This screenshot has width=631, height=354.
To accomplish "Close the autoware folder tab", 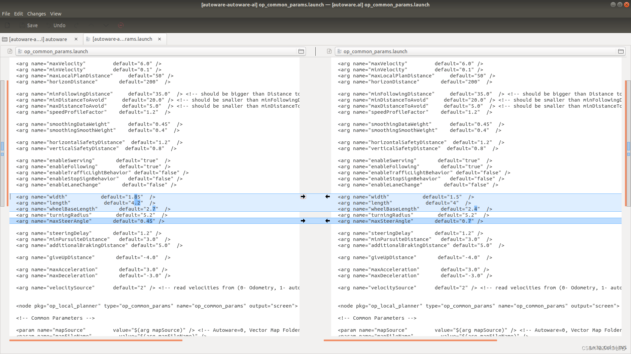I will (x=76, y=39).
